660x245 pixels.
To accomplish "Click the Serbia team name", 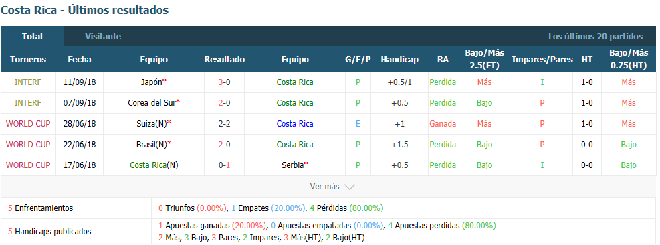I will 293,165.
